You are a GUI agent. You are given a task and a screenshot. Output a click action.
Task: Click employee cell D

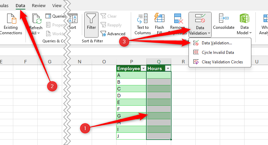coord(131,96)
